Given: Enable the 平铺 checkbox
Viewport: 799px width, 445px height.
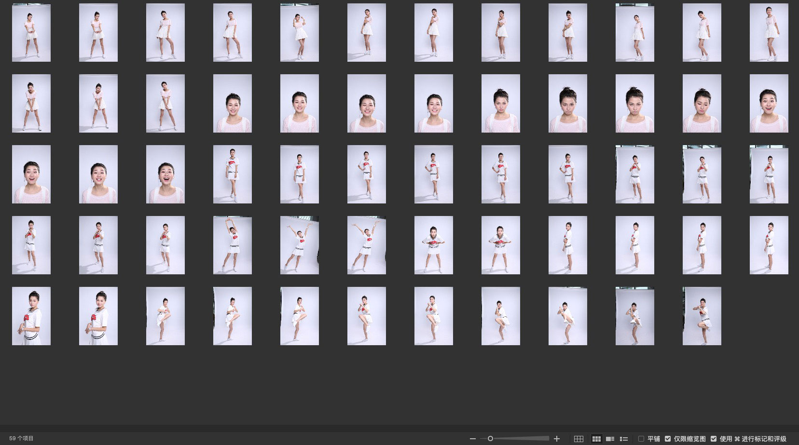Looking at the screenshot, I should (641, 439).
